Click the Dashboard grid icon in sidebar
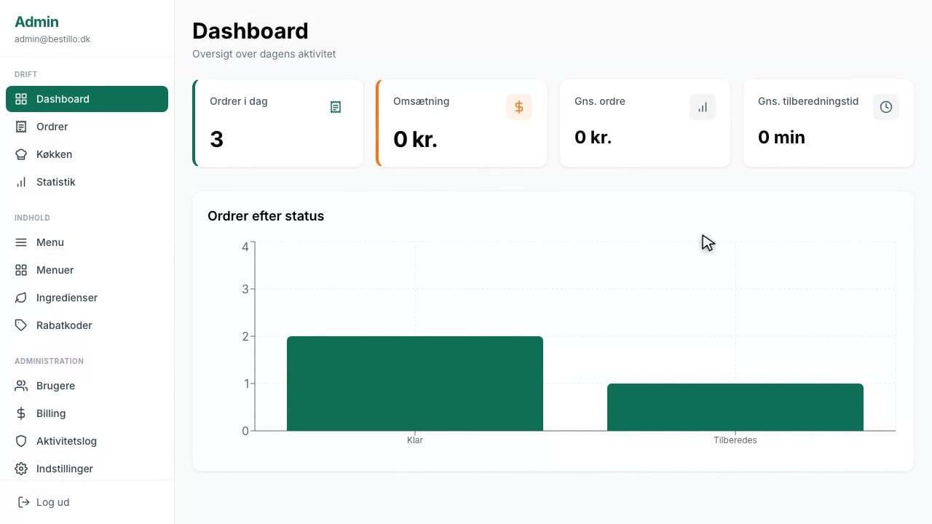Viewport: 932px width, 524px height. [x=21, y=99]
